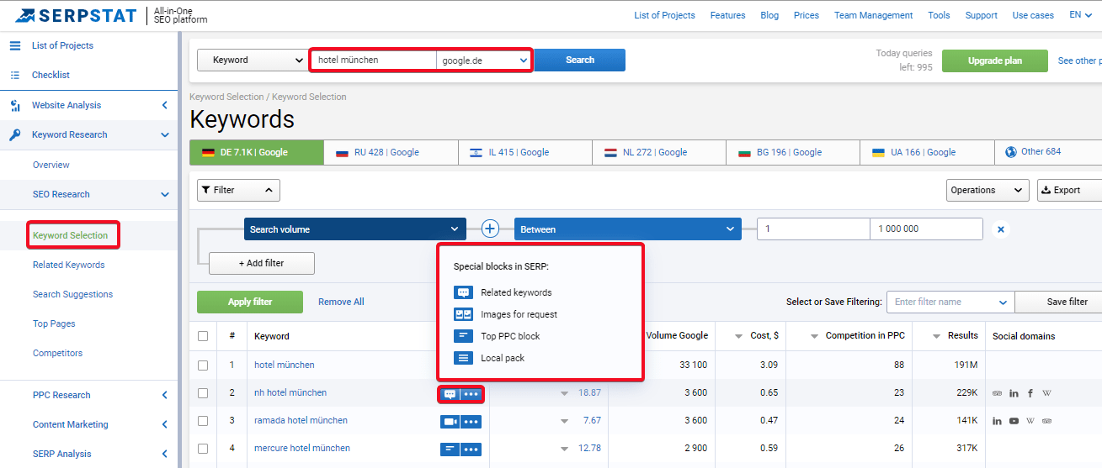Click the blue Search button
This screenshot has width=1102, height=468.
click(x=580, y=60)
